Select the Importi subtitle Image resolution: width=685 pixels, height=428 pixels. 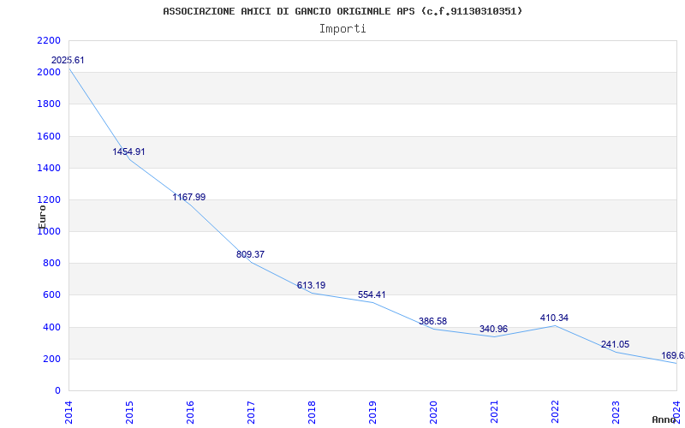(342, 29)
